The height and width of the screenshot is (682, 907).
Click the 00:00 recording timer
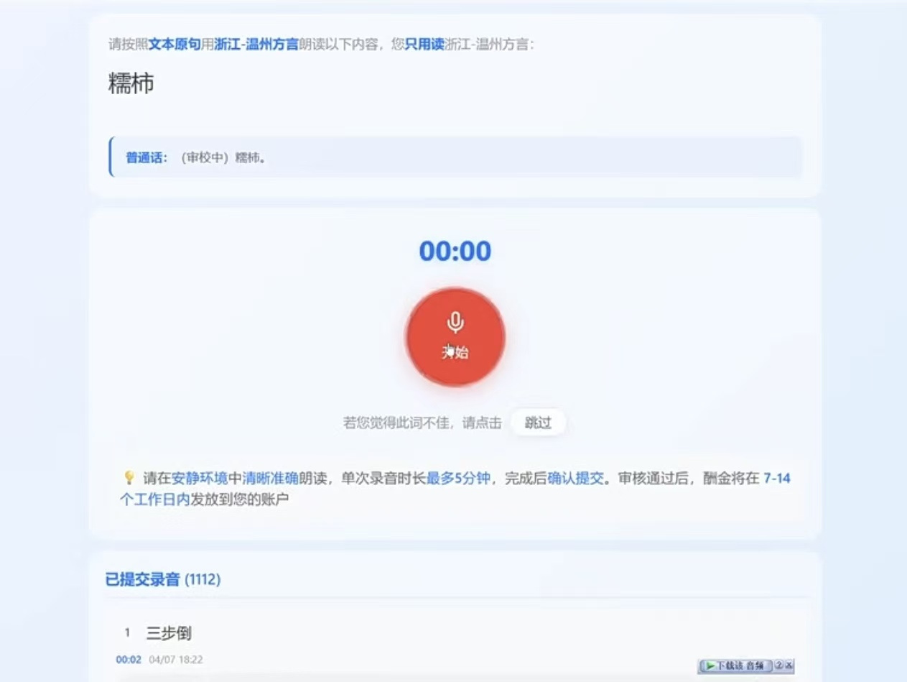(x=455, y=251)
